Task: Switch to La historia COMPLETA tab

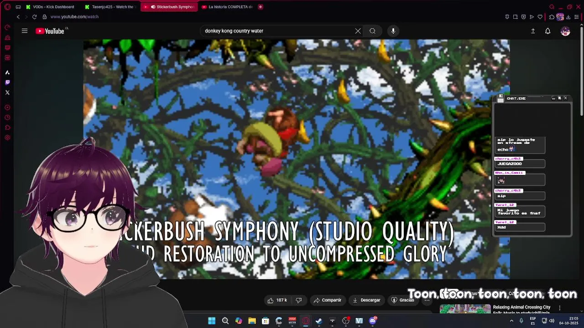Action: pyautogui.click(x=227, y=7)
